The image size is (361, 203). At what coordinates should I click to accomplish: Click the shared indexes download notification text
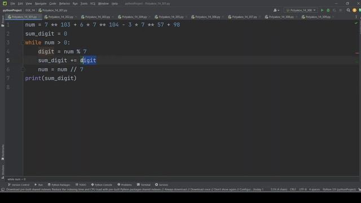pyautogui.click(x=135, y=189)
